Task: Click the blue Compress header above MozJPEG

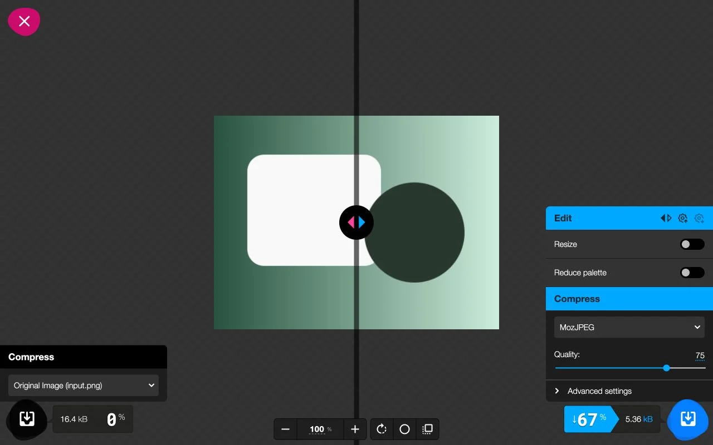Action: coord(629,299)
